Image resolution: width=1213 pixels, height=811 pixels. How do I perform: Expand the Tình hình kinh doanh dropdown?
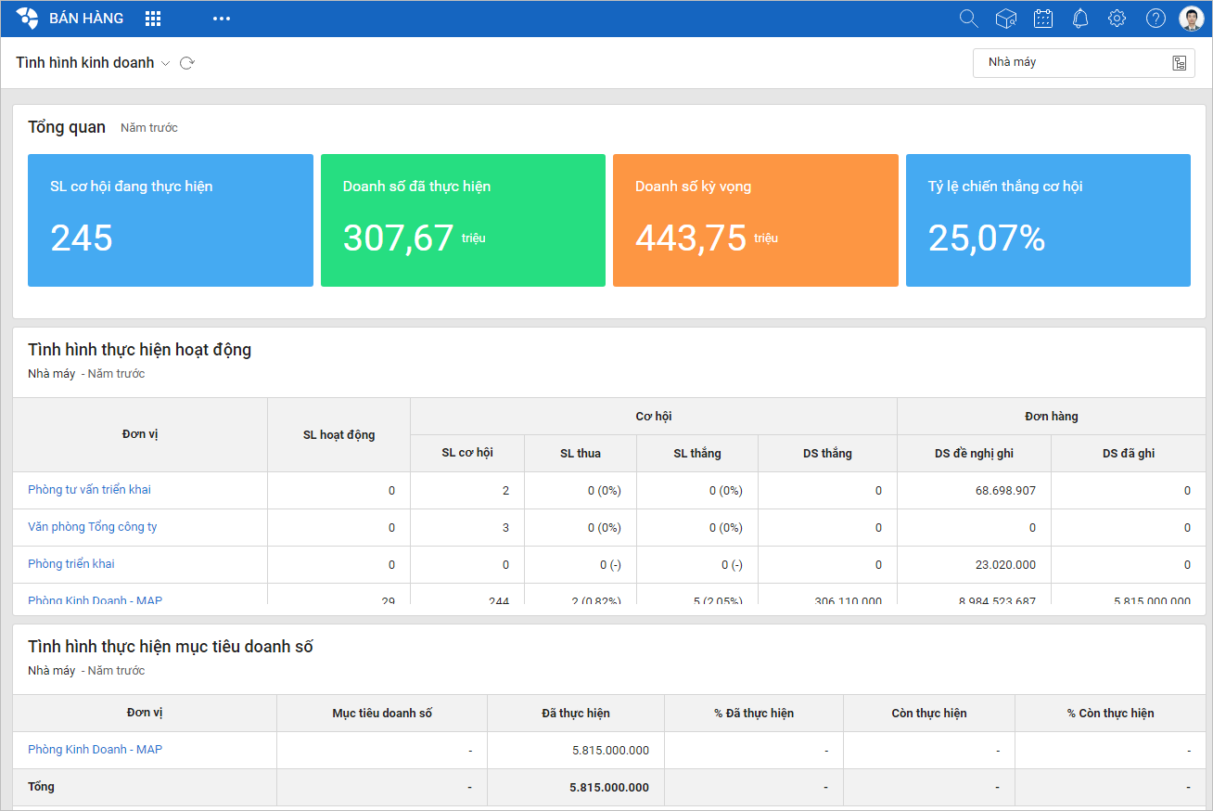coord(166,63)
